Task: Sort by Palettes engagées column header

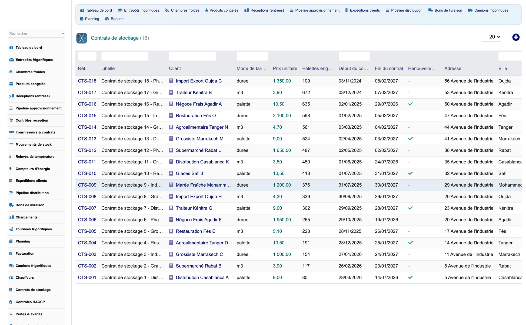Action: tap(317, 69)
